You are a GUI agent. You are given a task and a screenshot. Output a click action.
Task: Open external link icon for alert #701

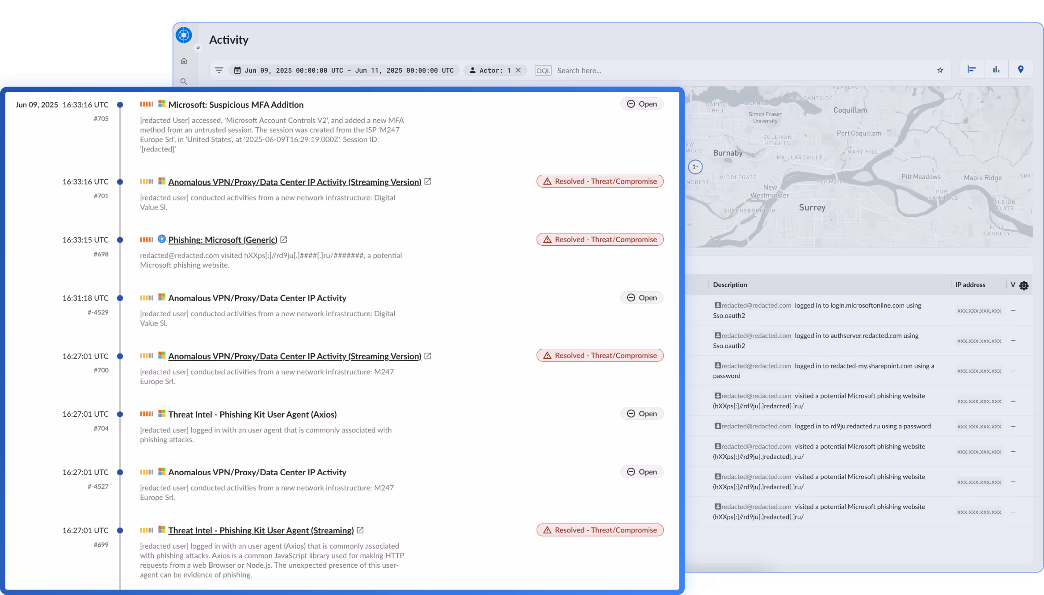pos(428,181)
